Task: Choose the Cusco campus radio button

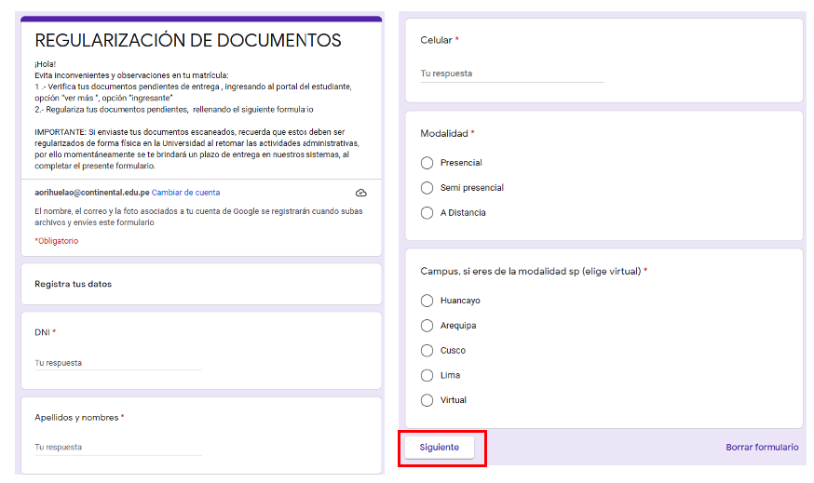Action: click(427, 351)
